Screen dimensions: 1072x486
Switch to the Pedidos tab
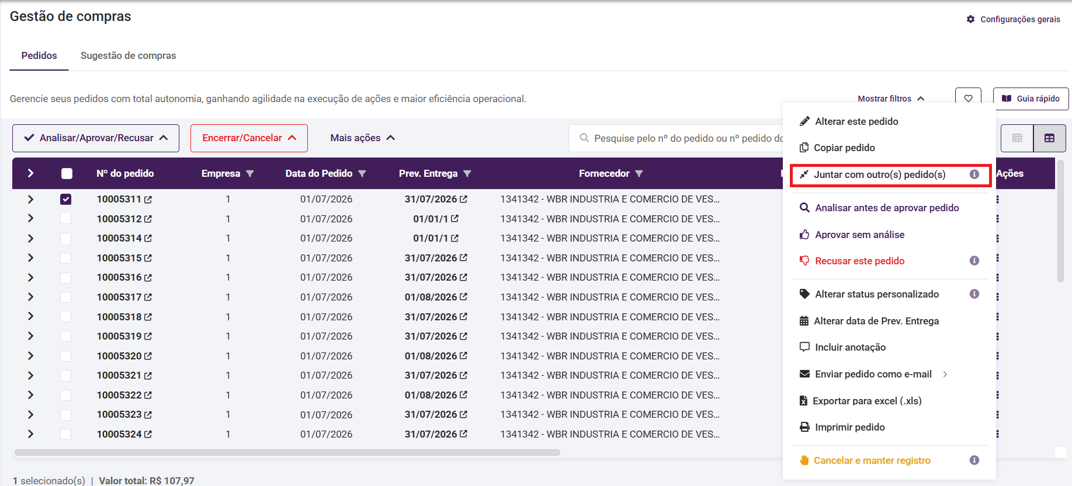tap(39, 55)
